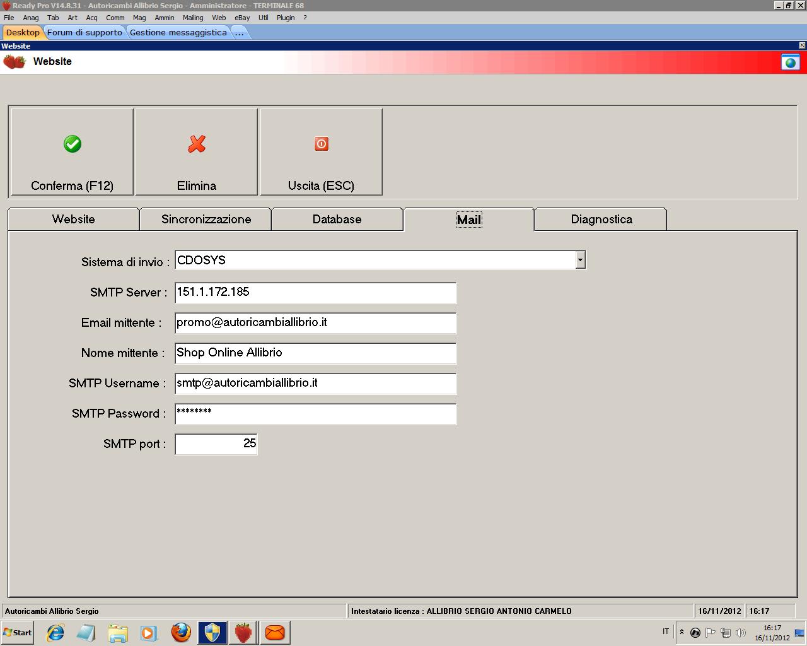The height and width of the screenshot is (646, 807).
Task: Close the Website panel with X
Action: point(802,45)
